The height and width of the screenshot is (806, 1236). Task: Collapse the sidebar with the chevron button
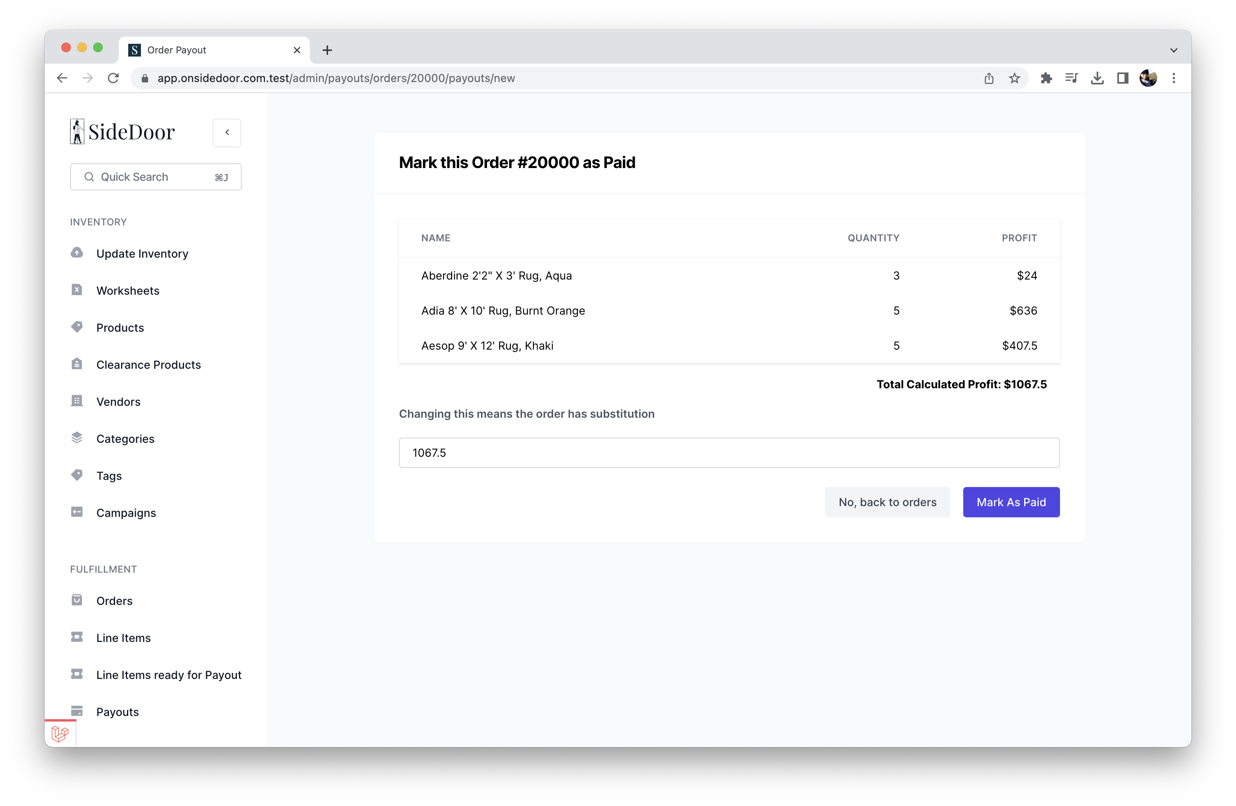227,133
